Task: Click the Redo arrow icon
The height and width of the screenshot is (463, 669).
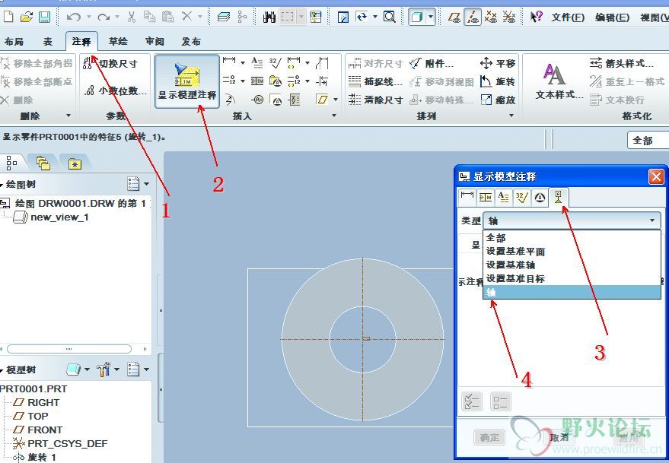Action: [x=104, y=17]
